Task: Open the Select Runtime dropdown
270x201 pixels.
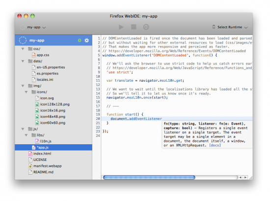Action: click(x=230, y=27)
